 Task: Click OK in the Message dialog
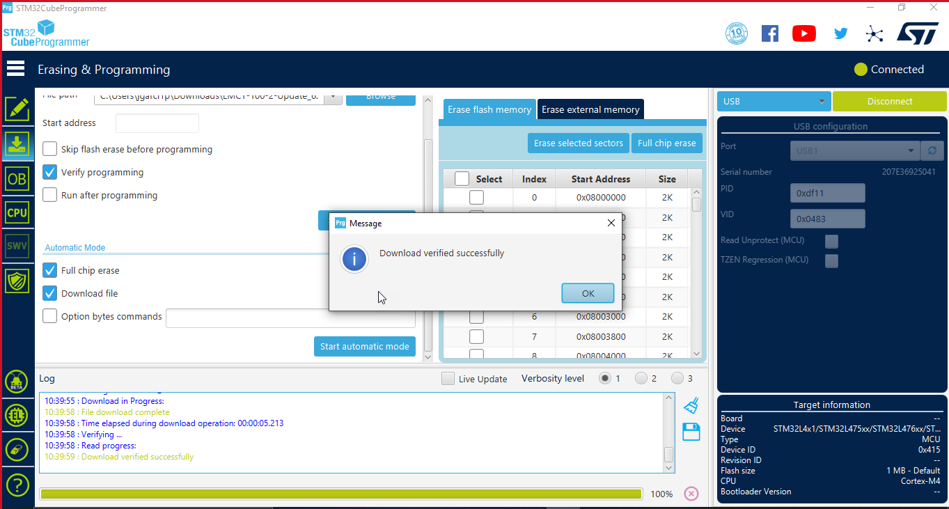coord(588,293)
